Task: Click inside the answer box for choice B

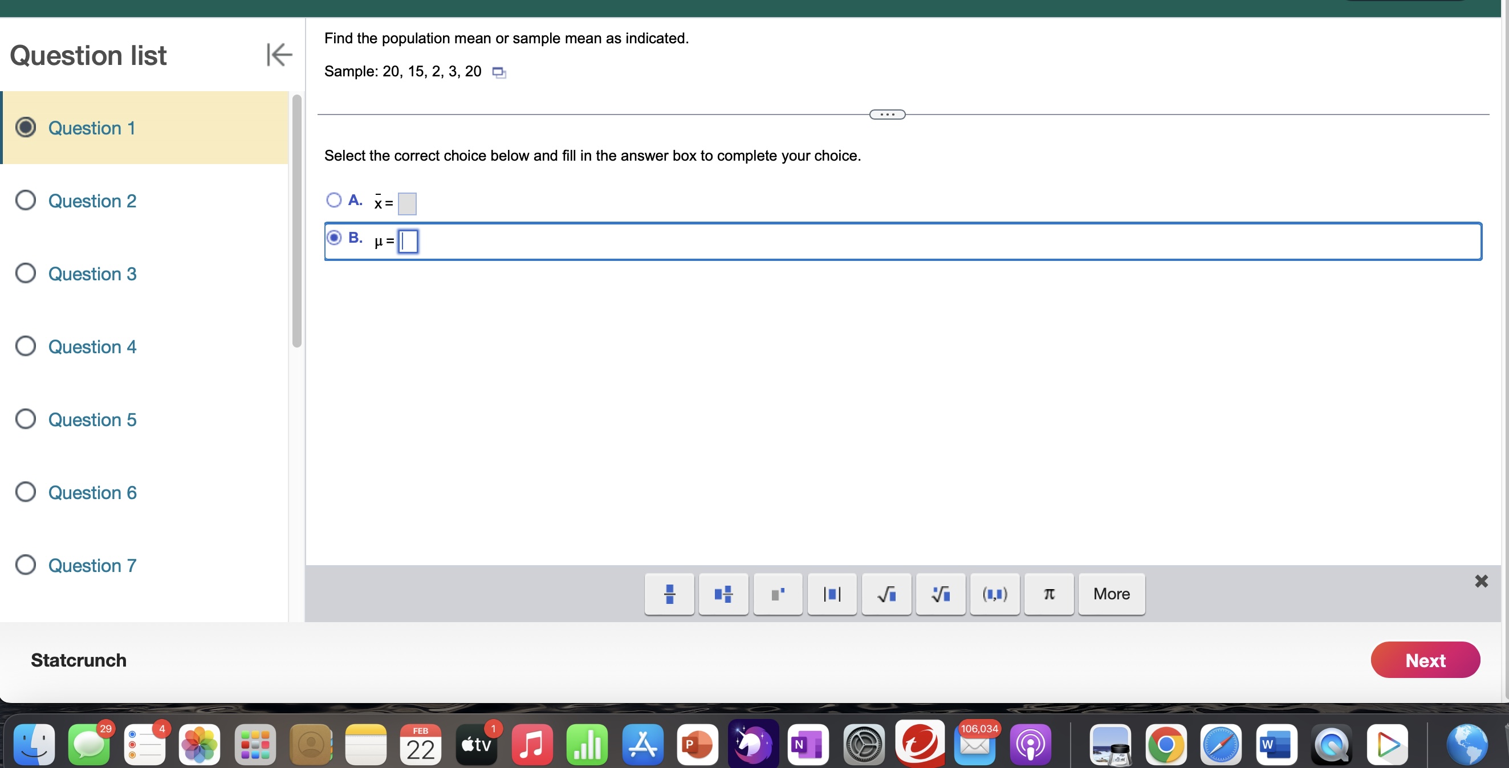Action: point(408,241)
